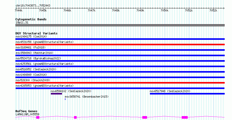Image resolution: width=232 pixels, height=120 pixels.
Task: Open nsv1064849 (Coe2014) label
Action: 31,75
